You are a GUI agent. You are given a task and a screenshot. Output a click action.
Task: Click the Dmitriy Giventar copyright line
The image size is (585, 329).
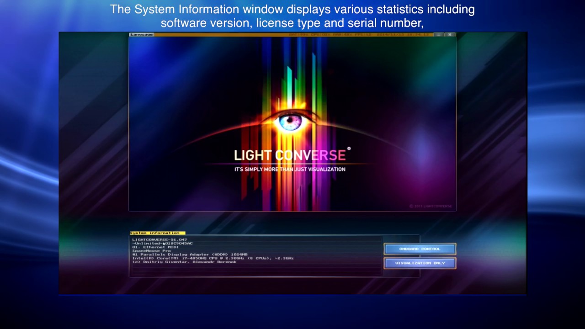184,262
